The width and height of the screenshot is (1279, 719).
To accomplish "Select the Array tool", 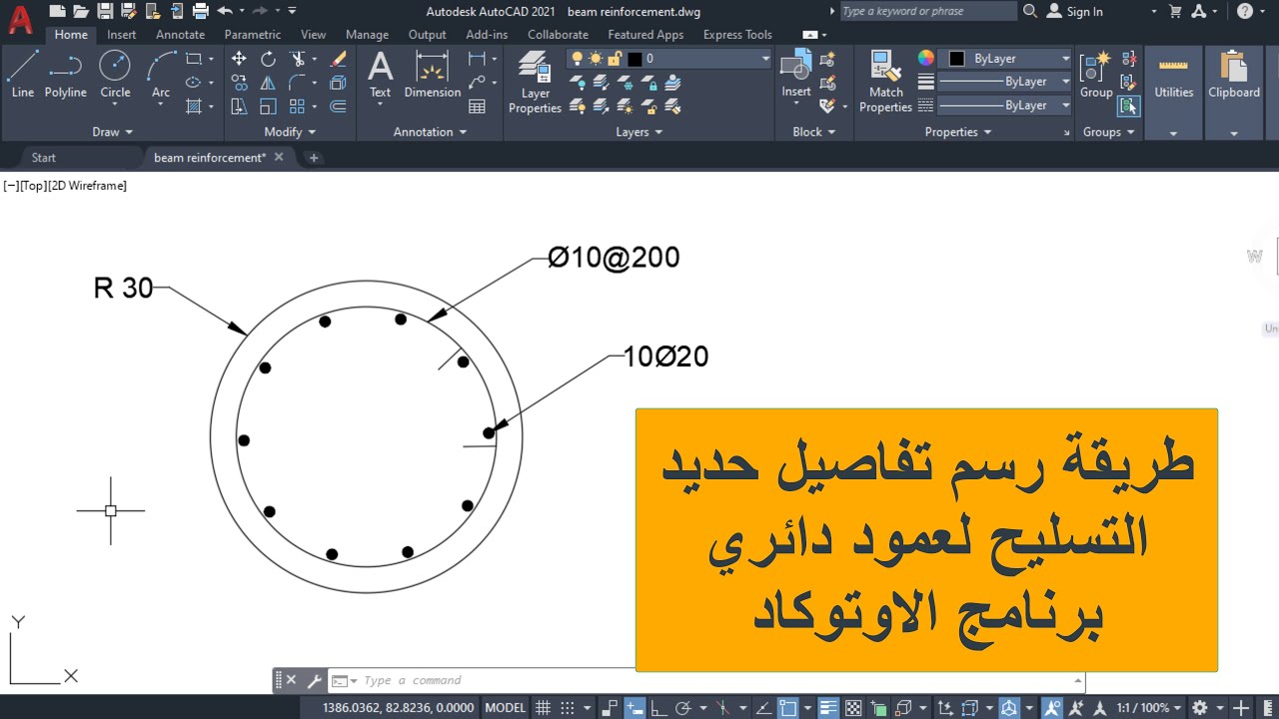I will (x=298, y=107).
